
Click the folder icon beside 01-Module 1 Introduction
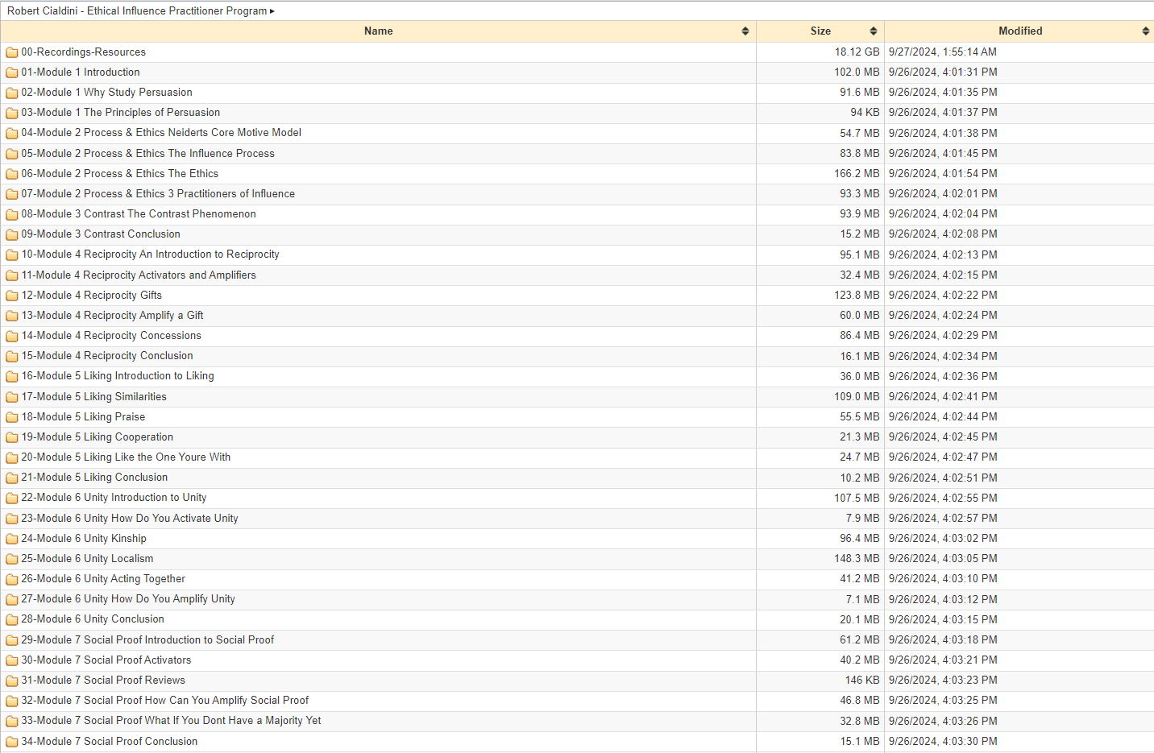pos(12,72)
